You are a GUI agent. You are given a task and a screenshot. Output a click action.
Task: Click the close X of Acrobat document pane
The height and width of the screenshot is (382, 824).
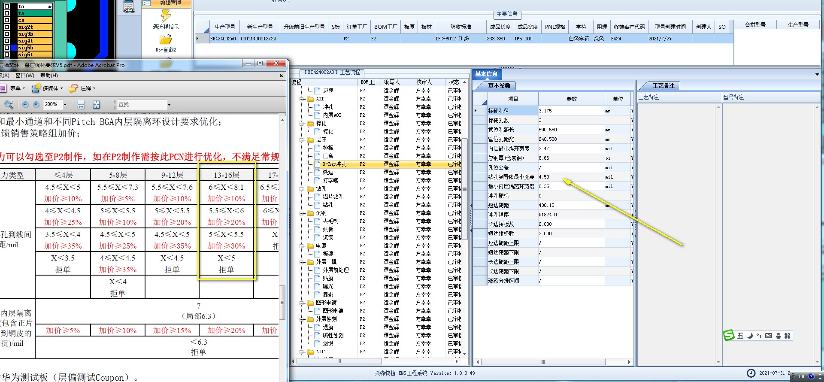click(281, 76)
